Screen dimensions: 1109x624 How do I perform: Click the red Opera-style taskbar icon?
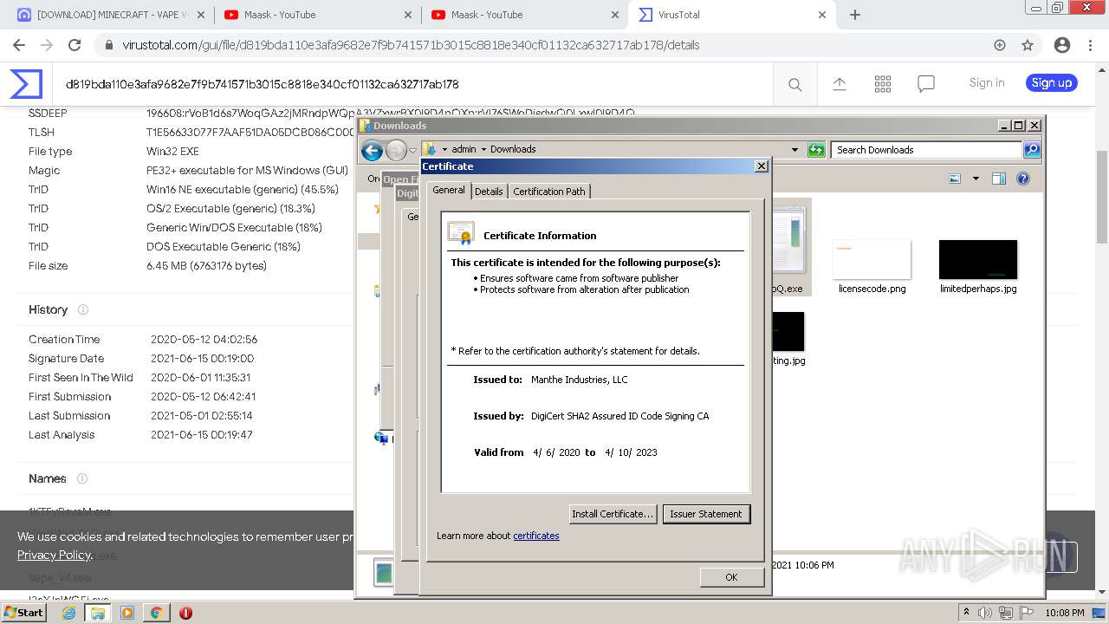185,613
